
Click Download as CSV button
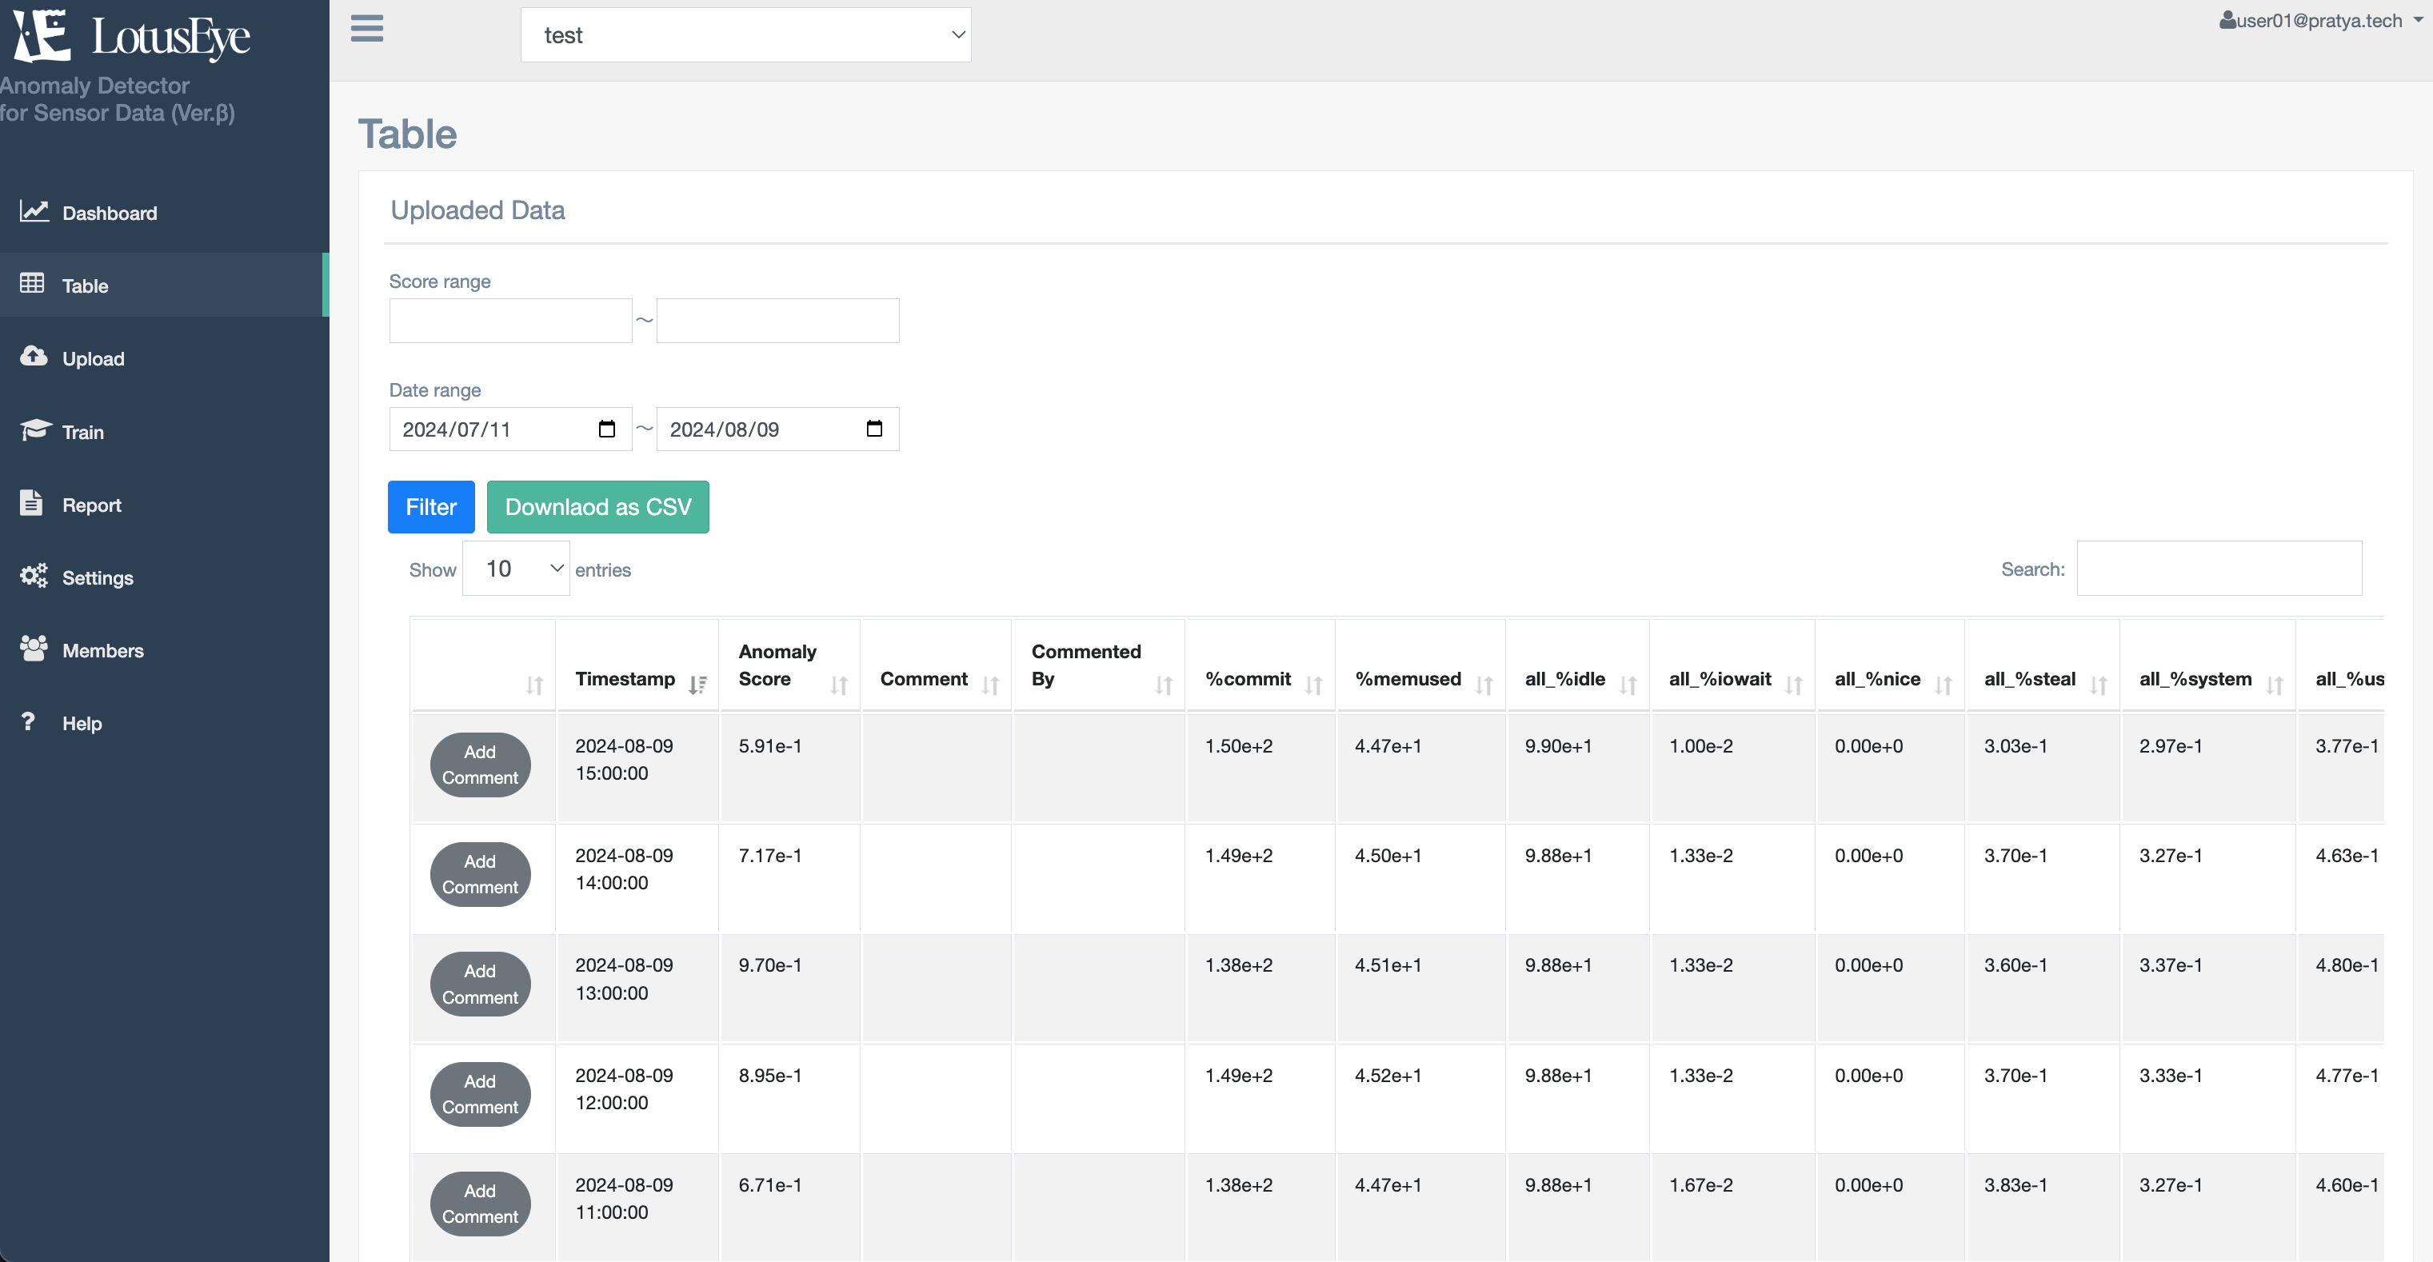598,507
